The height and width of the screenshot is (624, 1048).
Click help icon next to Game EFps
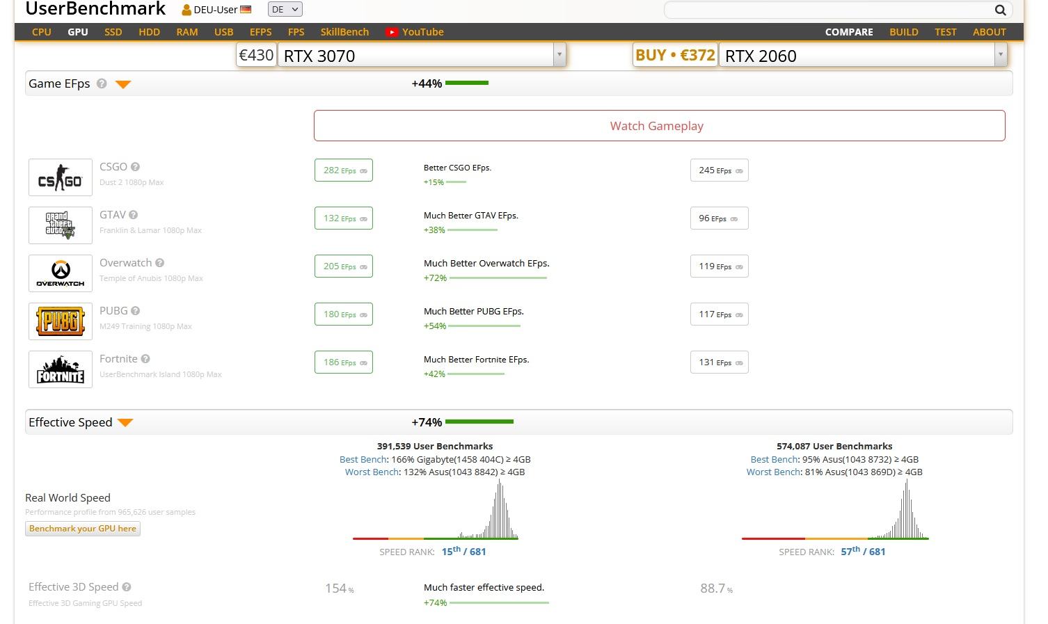[x=102, y=83]
